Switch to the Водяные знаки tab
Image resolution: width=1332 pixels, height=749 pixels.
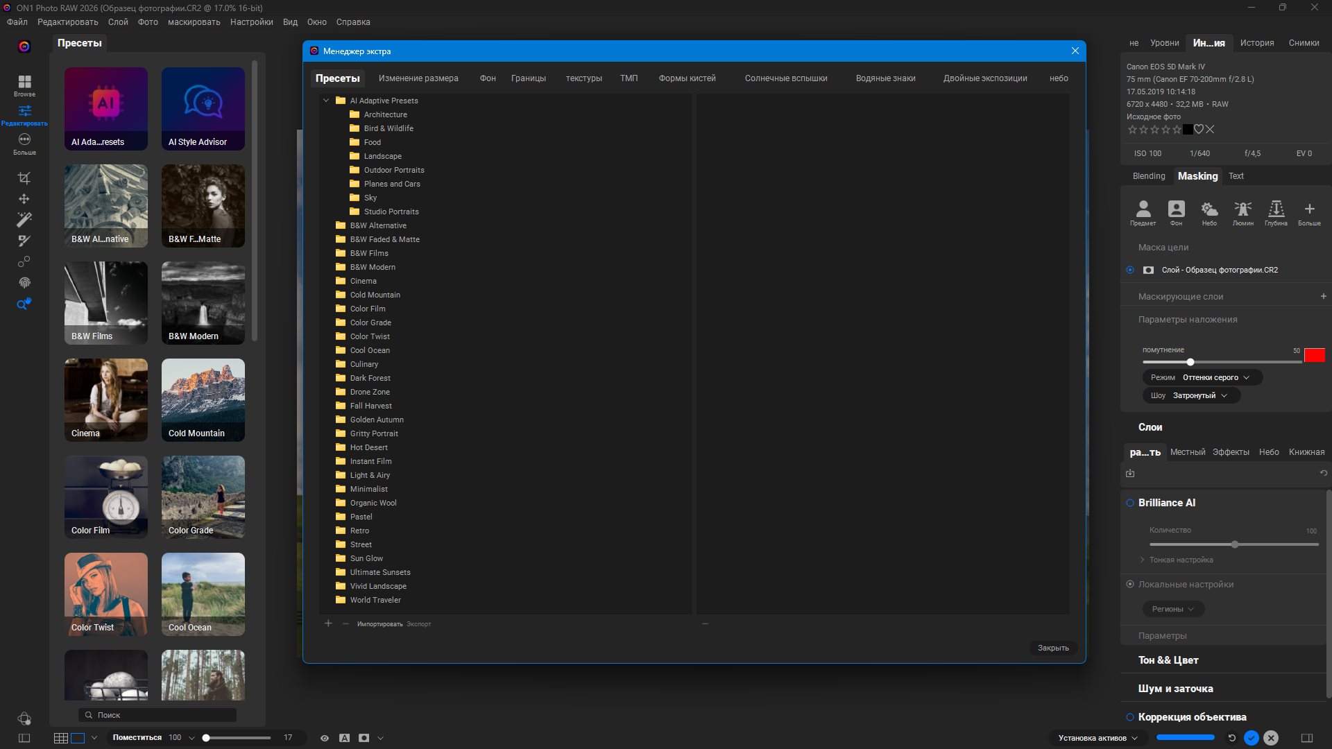click(885, 78)
